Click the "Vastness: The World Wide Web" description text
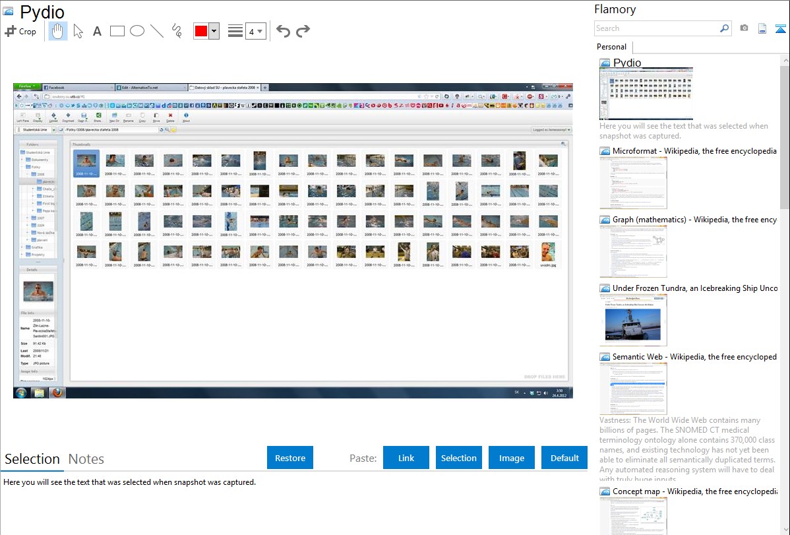This screenshot has width=790, height=535. (x=688, y=449)
